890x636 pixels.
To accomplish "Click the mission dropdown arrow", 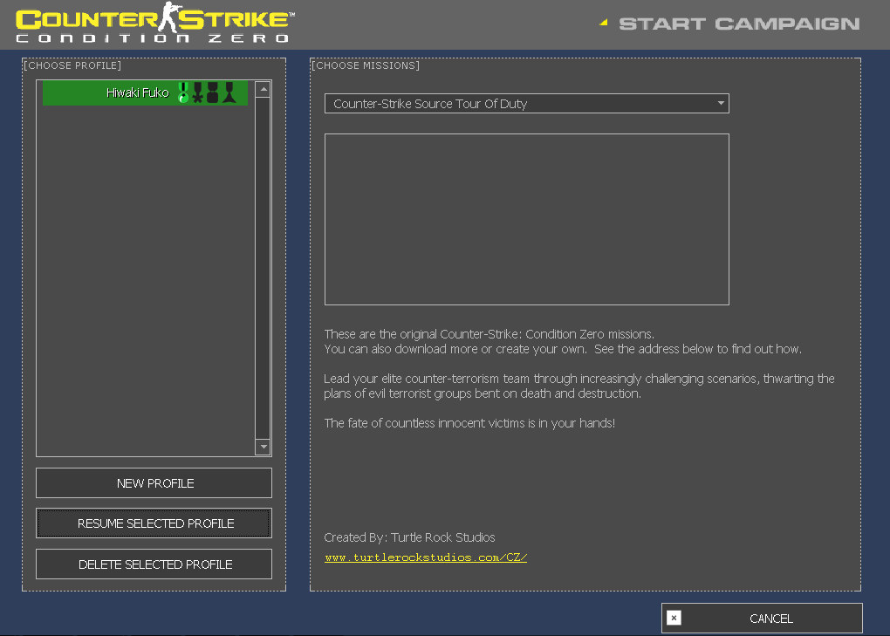I will tap(720, 103).
